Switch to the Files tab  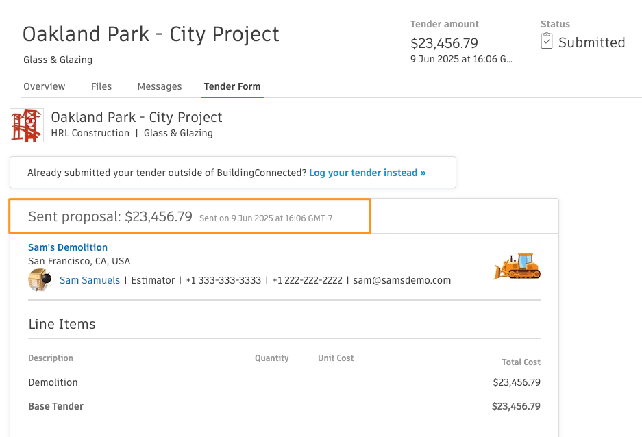pyautogui.click(x=101, y=86)
